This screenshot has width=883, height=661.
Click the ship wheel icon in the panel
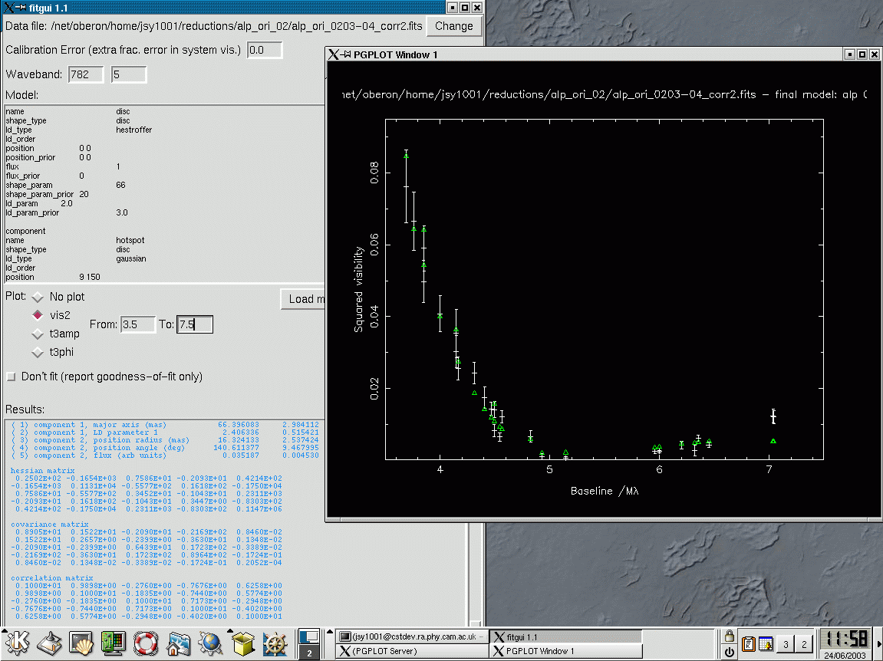pos(275,643)
